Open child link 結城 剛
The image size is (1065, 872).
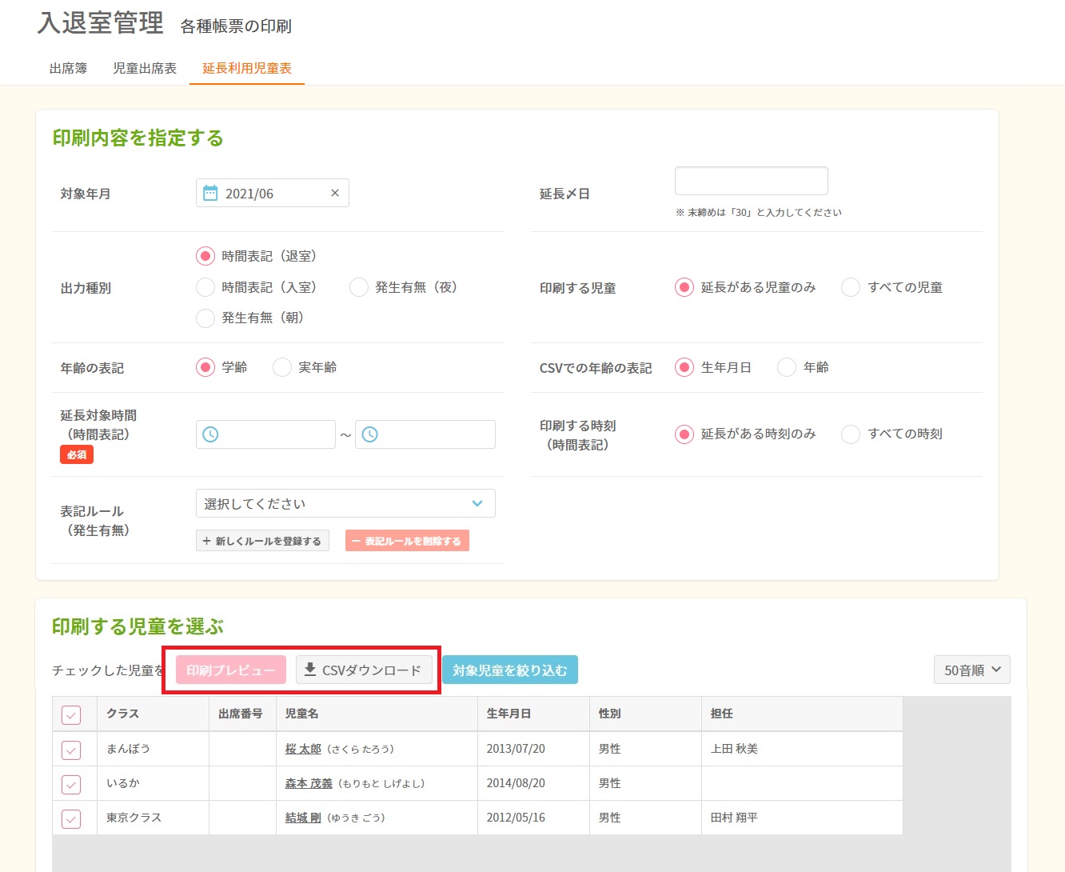click(303, 818)
